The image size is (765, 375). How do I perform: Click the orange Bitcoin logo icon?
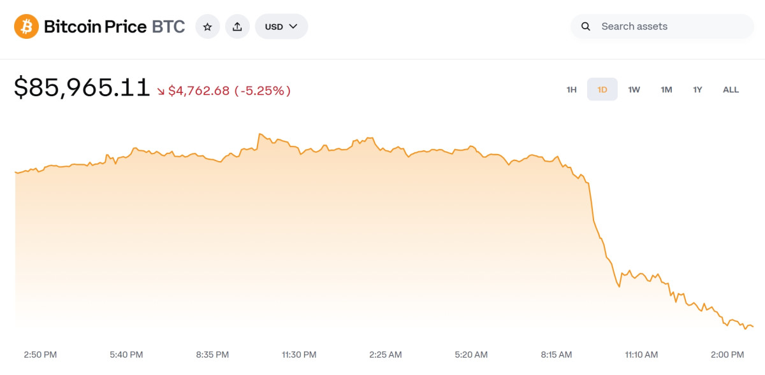coord(27,27)
